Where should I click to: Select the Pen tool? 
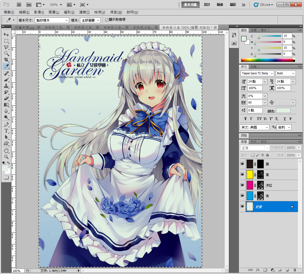[x=6, y=124]
